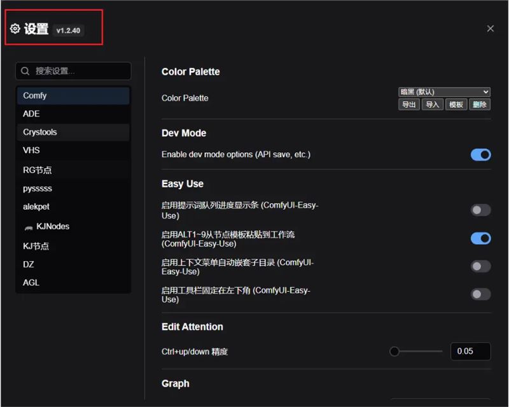This screenshot has width=509, height=407.
Task: Click the Edit Attention section heading
Action: [192, 327]
